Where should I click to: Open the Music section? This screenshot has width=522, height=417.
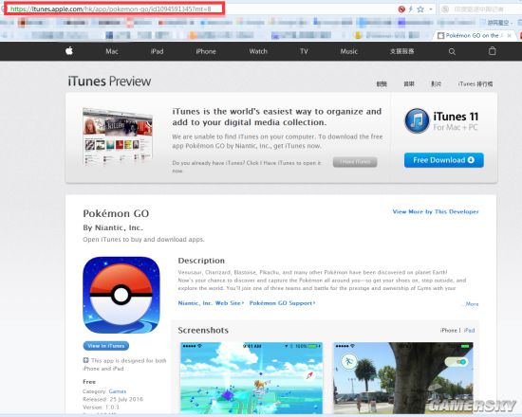[x=349, y=51]
